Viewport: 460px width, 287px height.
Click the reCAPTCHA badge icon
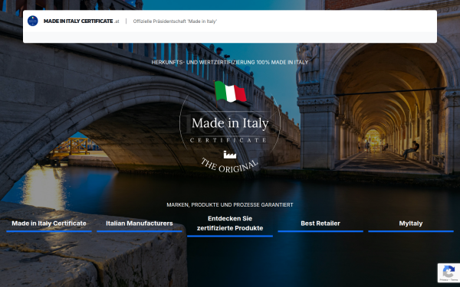(x=449, y=272)
